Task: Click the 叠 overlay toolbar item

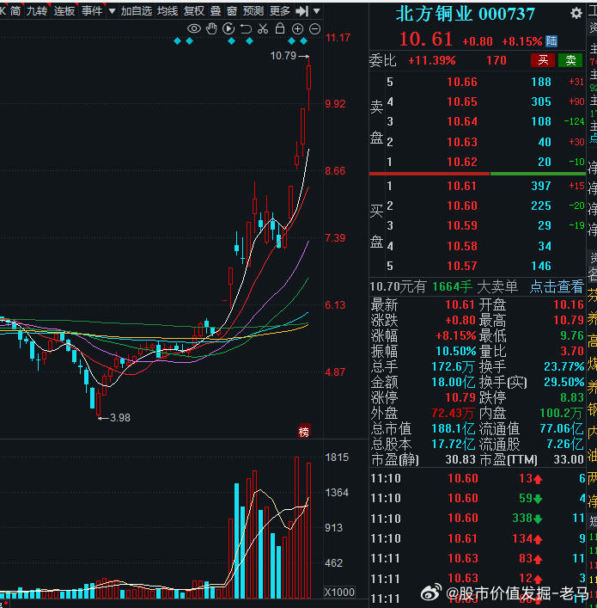Action: (216, 11)
